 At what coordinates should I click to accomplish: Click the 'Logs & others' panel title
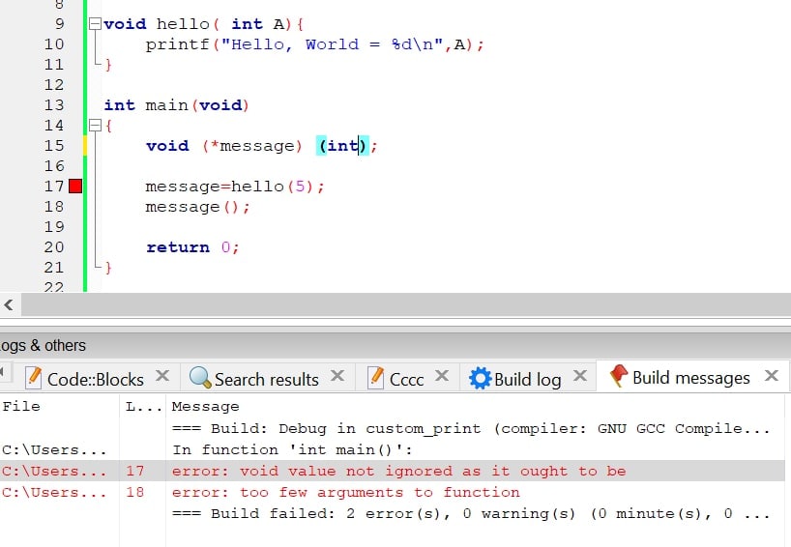click(43, 345)
